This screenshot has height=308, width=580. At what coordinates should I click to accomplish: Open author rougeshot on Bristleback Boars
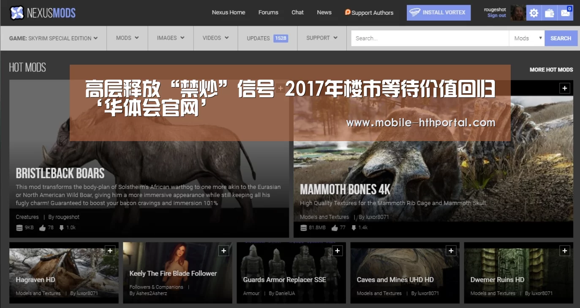point(64,217)
